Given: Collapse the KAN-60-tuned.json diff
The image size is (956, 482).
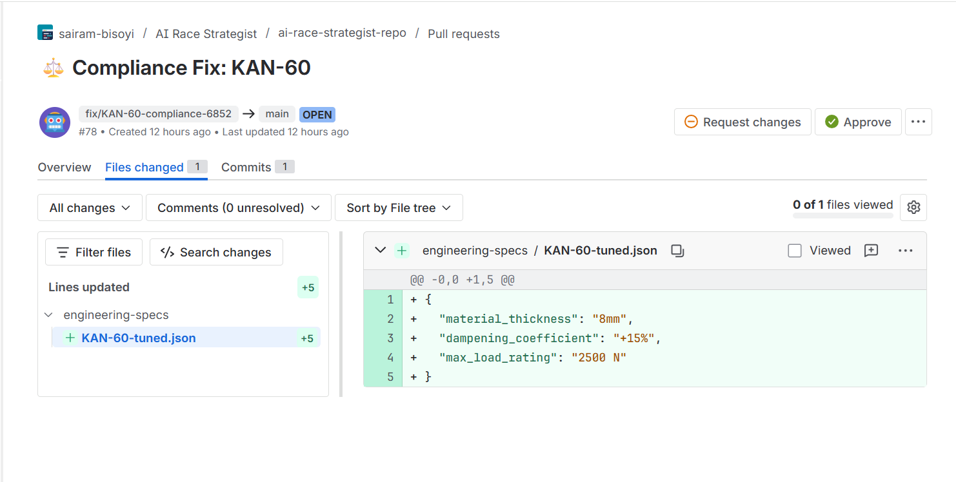Looking at the screenshot, I should pyautogui.click(x=380, y=250).
